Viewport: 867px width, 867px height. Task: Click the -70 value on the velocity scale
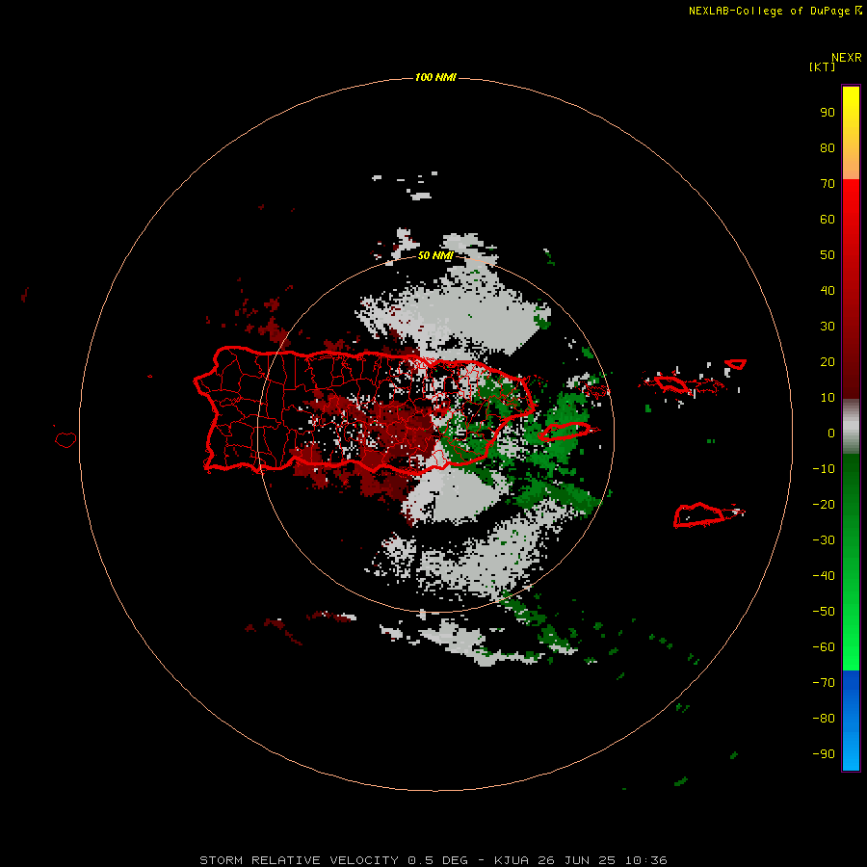click(x=824, y=683)
